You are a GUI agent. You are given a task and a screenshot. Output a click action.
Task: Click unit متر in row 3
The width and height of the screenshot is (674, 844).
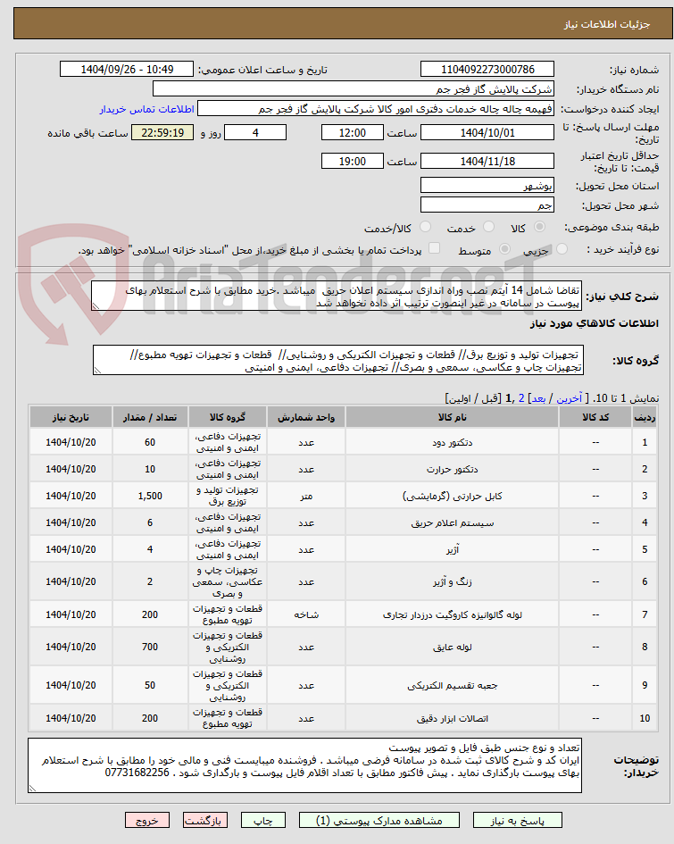point(306,497)
